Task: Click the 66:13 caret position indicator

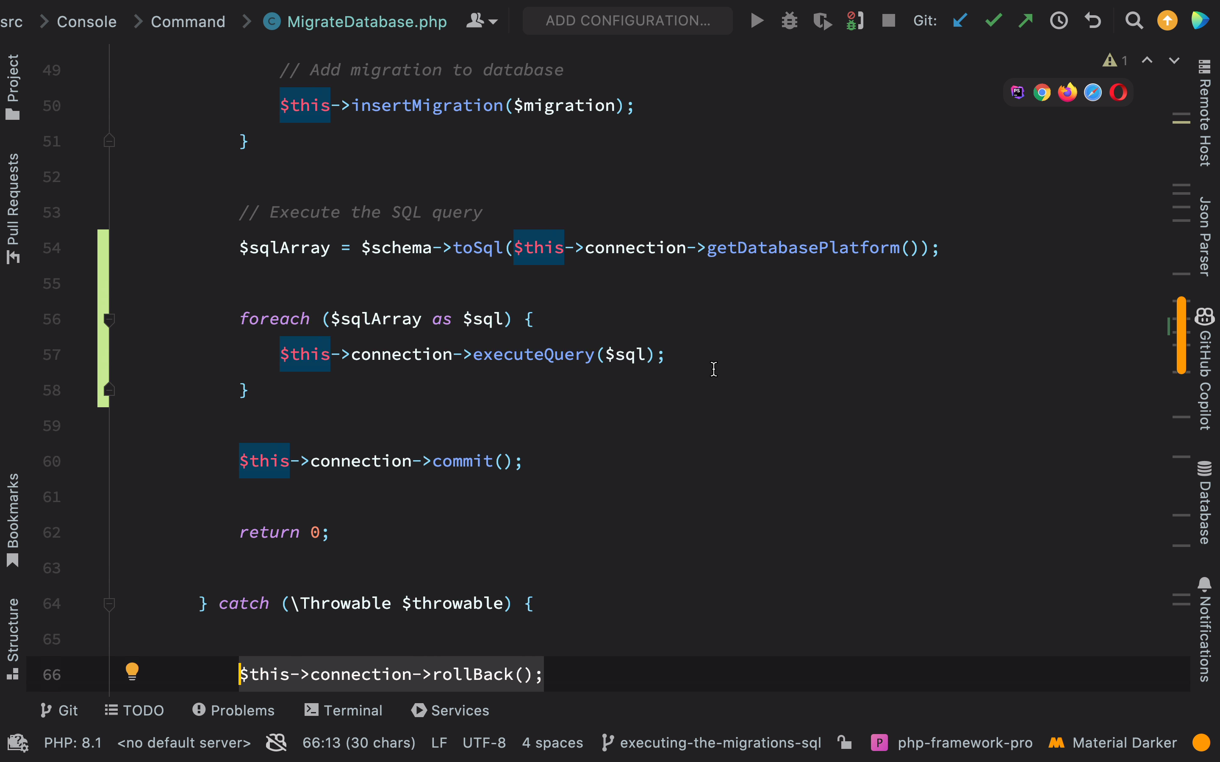Action: click(x=358, y=743)
